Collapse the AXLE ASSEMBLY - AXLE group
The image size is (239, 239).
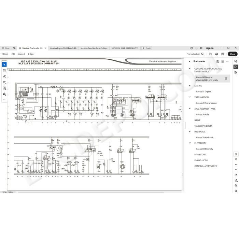(190, 109)
